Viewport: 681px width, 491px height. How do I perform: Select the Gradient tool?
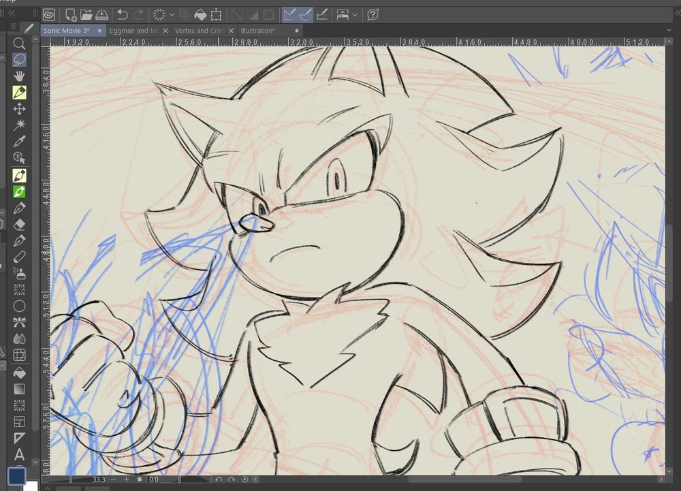coord(19,389)
